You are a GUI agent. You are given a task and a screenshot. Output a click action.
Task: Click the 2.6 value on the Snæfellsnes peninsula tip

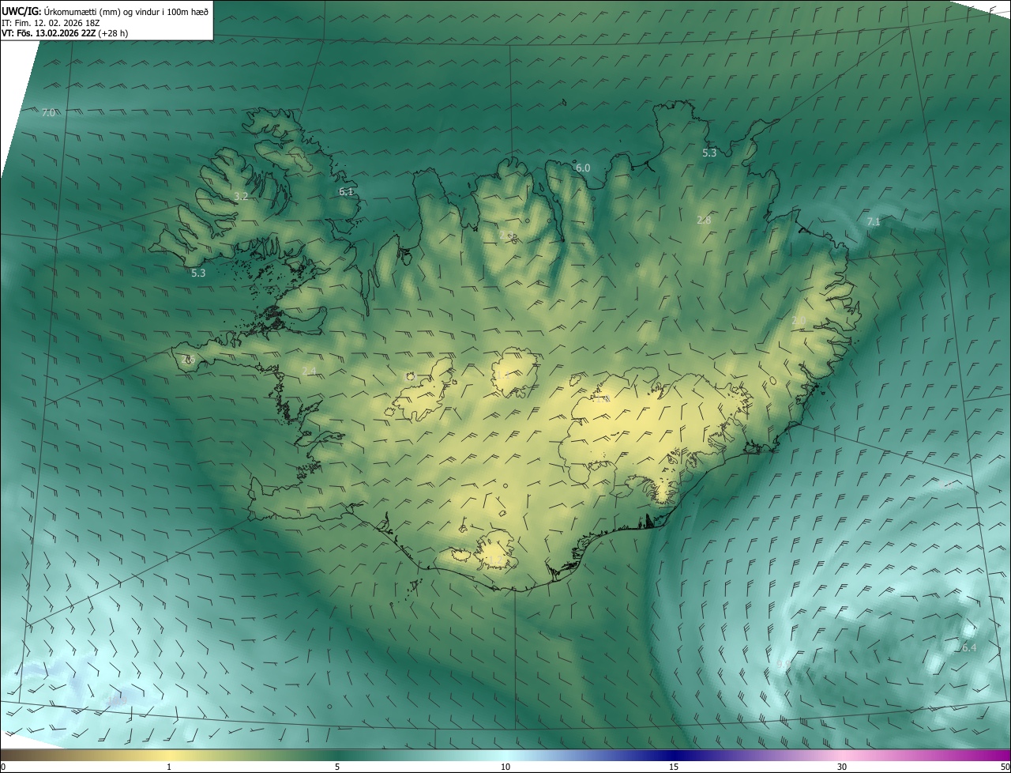tap(188, 360)
